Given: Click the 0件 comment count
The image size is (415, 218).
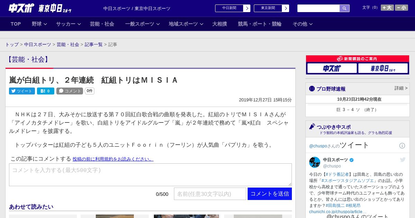Looking at the screenshot, I should pyautogui.click(x=90, y=91).
